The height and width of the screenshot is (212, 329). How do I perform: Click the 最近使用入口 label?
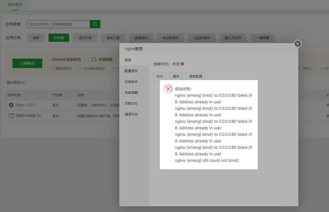coord(17,82)
